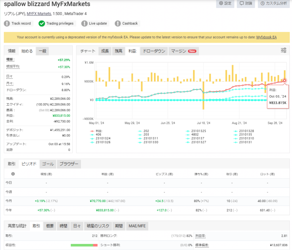Follow the Myfxbook EA update link
This screenshot has width=292, height=250.
pyautogui.click(x=267, y=37)
